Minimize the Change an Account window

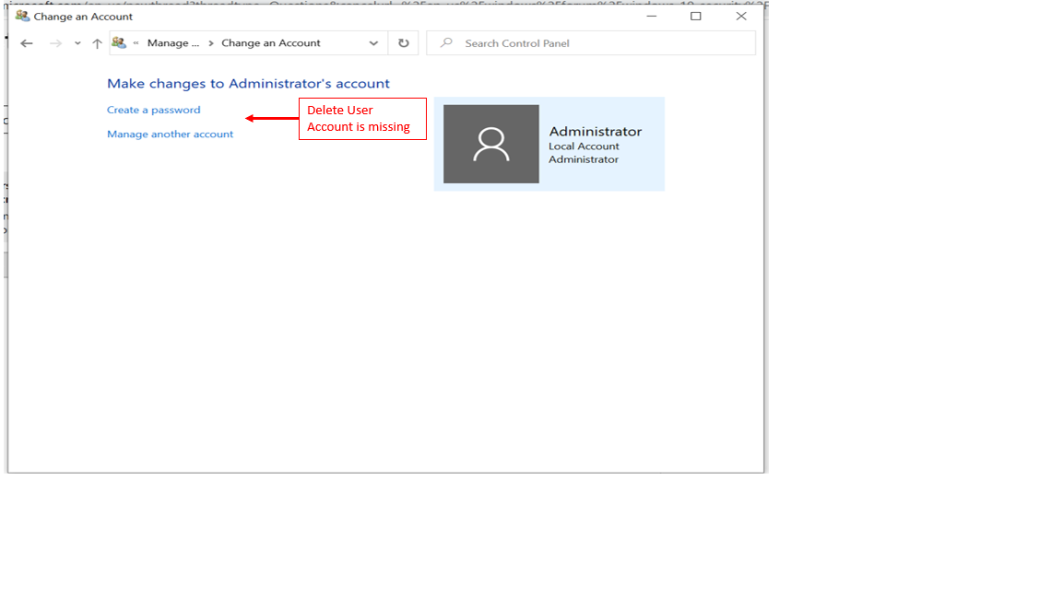[x=652, y=17]
